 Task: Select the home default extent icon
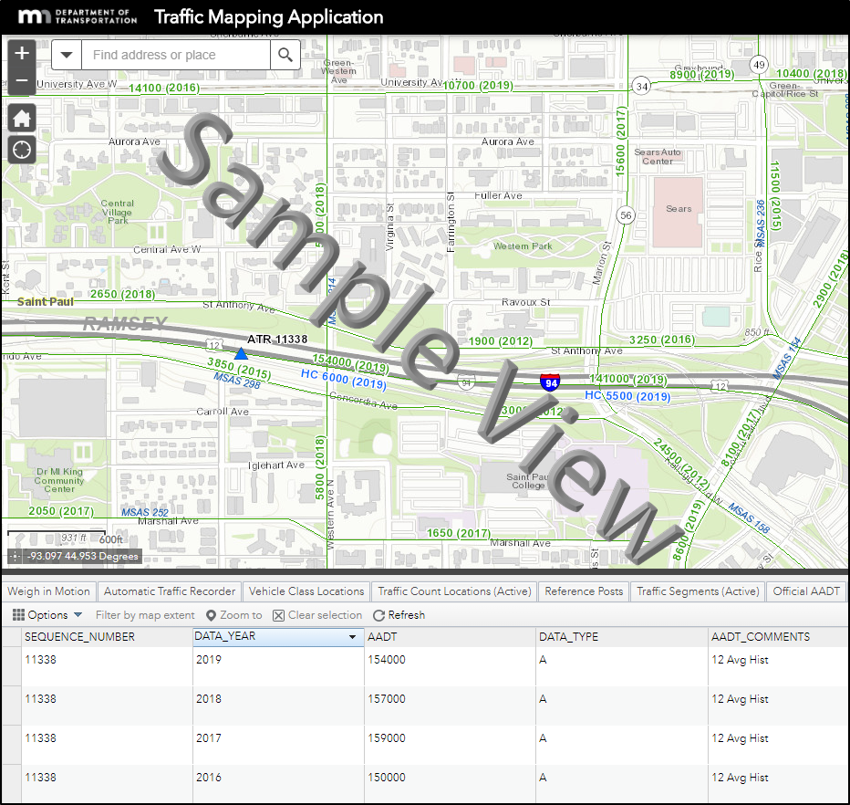click(x=20, y=118)
